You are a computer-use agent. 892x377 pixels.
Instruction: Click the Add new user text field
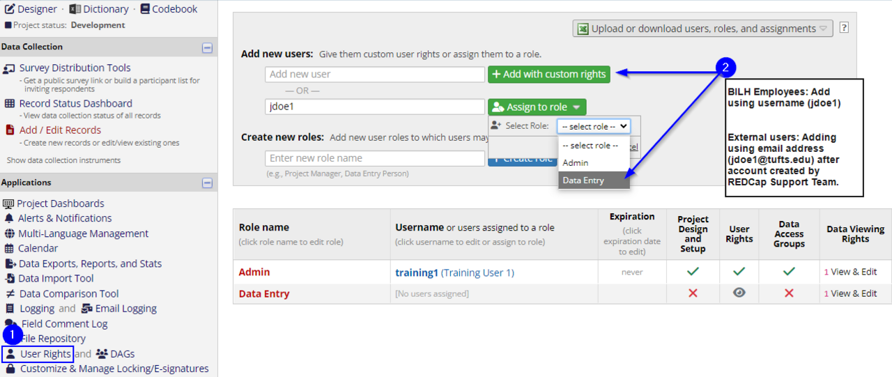tap(374, 75)
